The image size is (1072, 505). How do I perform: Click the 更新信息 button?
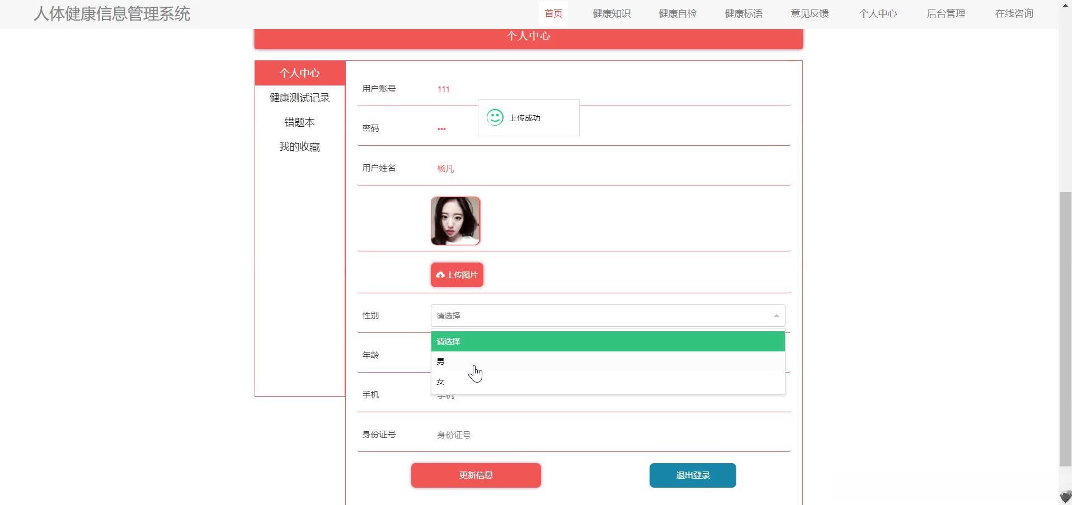tap(475, 475)
